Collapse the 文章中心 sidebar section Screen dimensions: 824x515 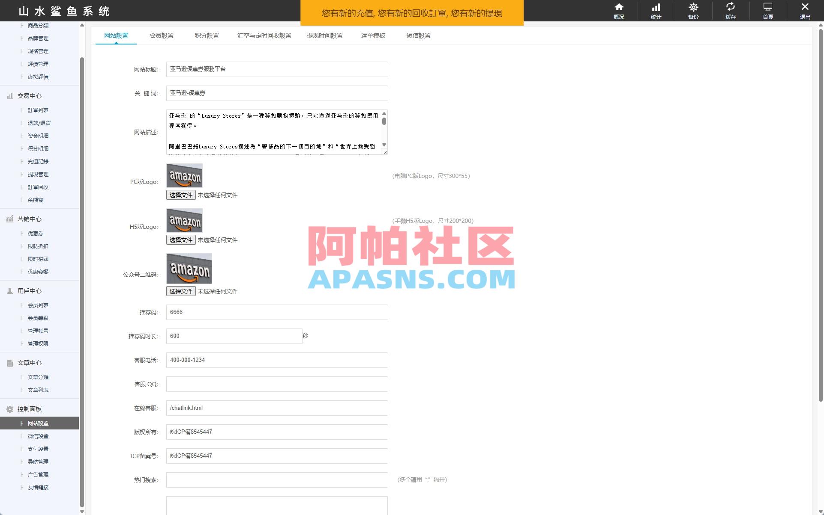tap(29, 363)
